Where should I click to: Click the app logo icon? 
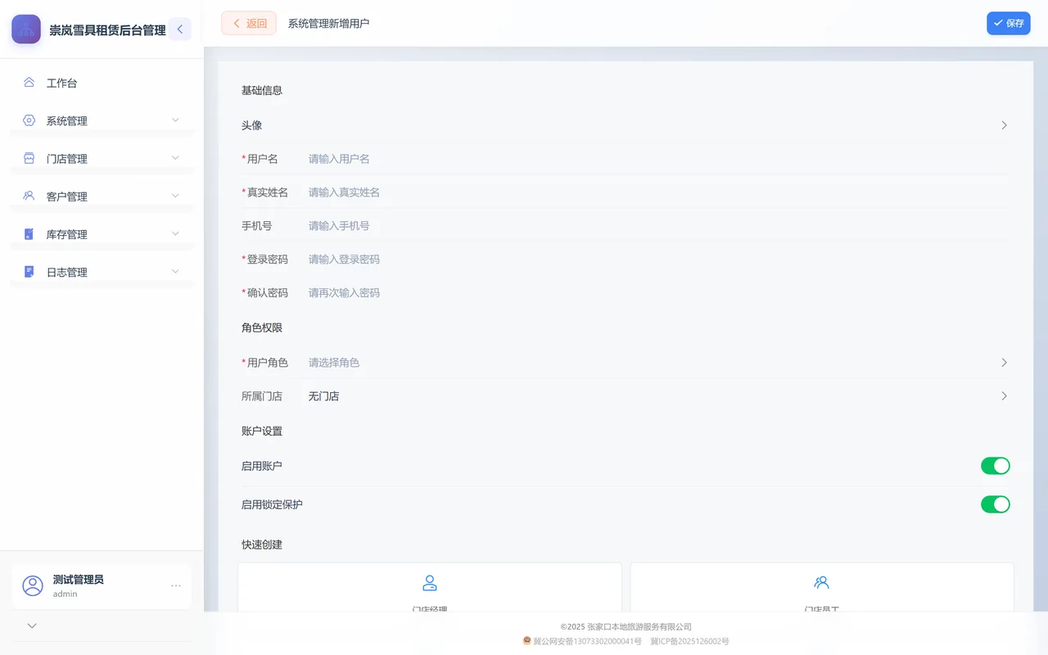click(x=26, y=29)
